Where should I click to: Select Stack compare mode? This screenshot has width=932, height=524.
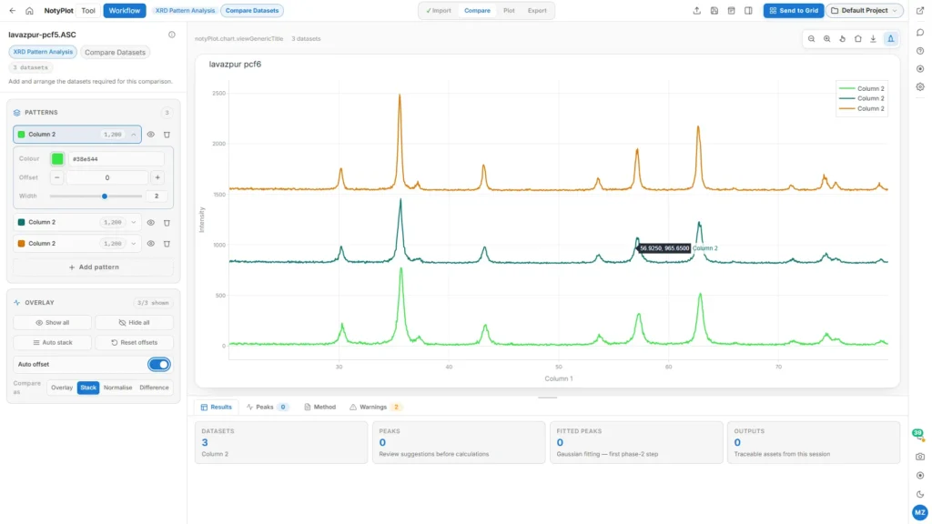pyautogui.click(x=88, y=388)
